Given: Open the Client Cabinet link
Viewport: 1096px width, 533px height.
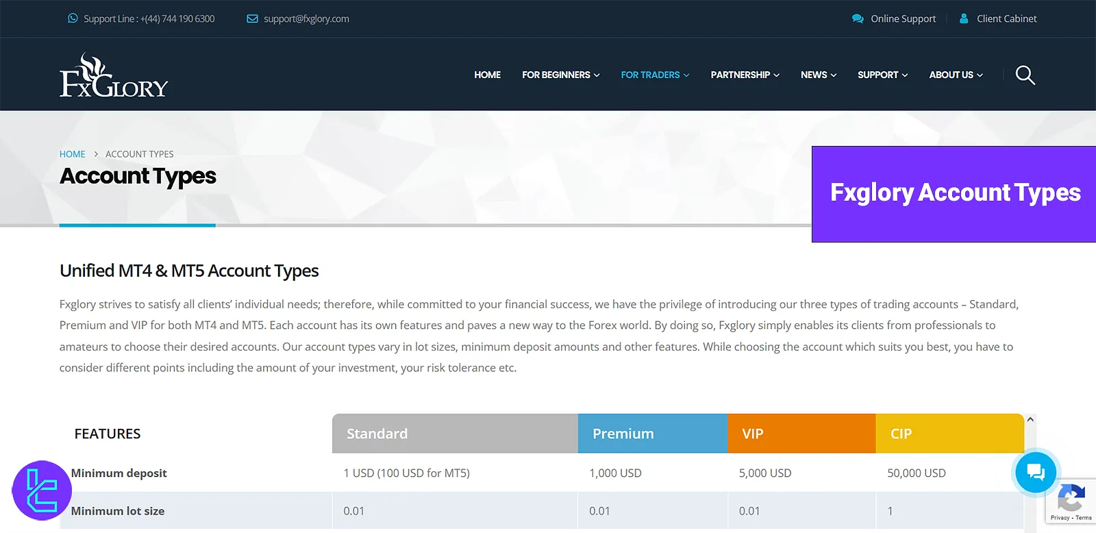Looking at the screenshot, I should click(1006, 18).
